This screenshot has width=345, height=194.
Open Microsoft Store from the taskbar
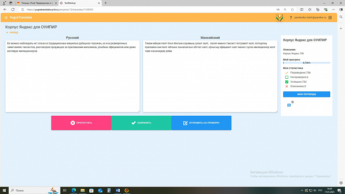pyautogui.click(x=91, y=191)
